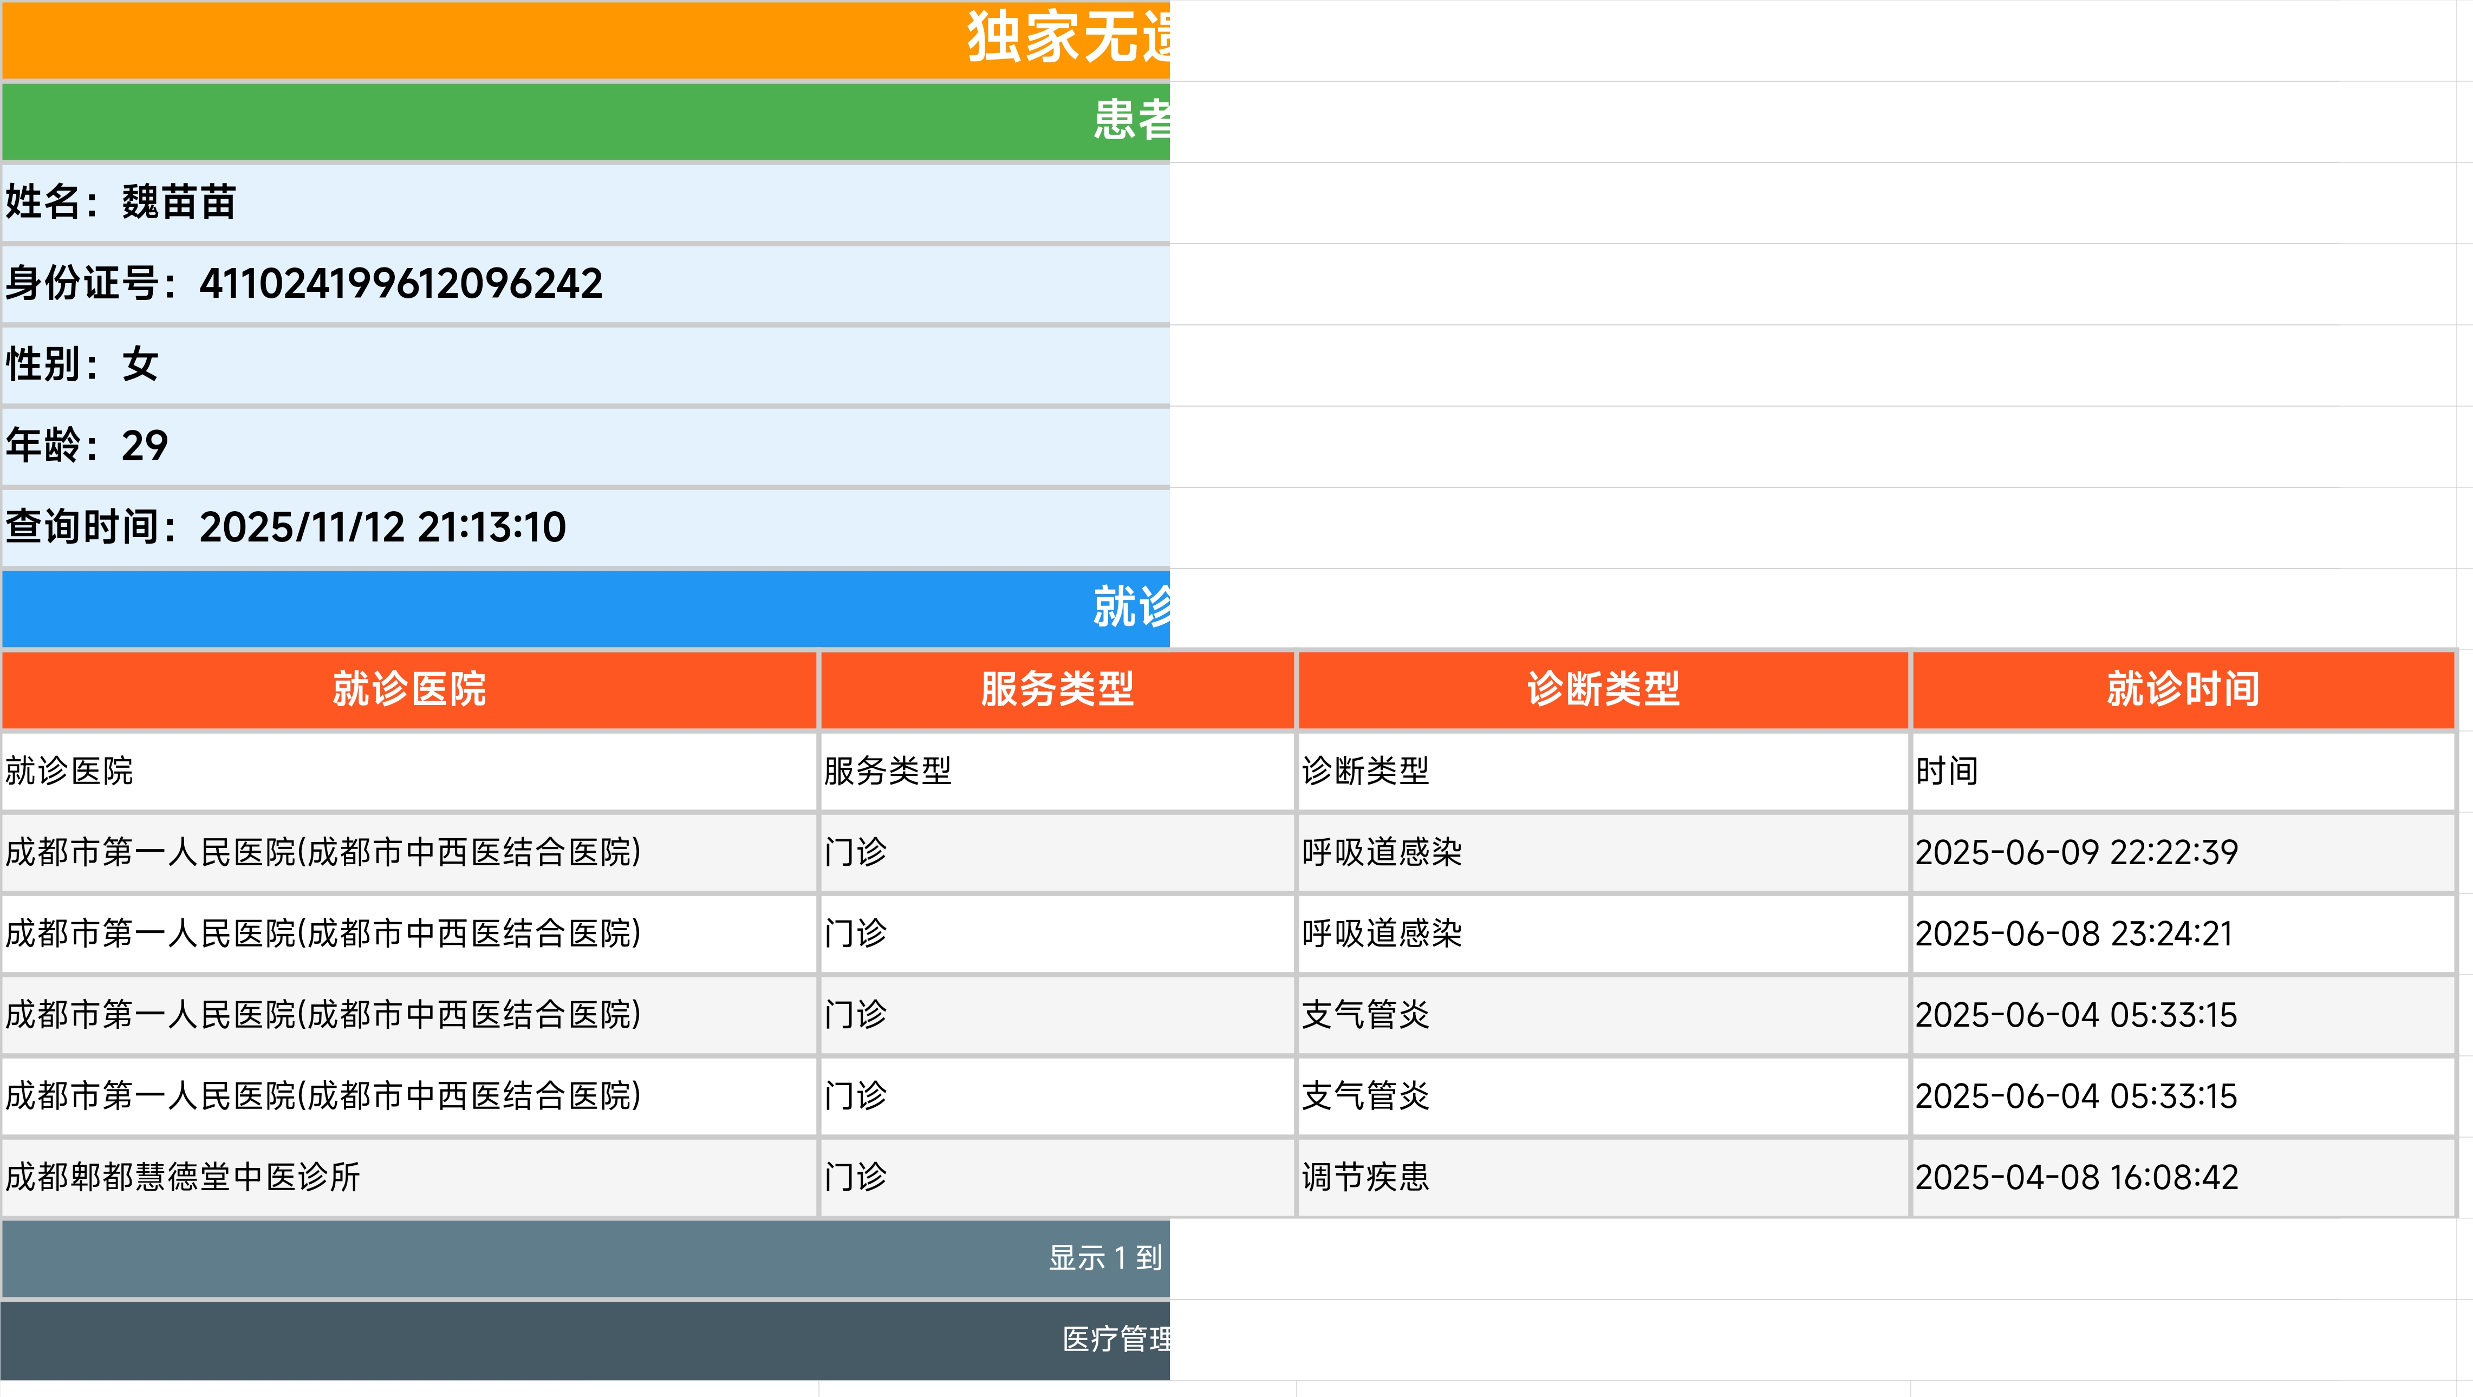This screenshot has height=1397, width=2473.
Task: Click the 2025-04-08 16:08:42 time cell
Action: tap(2183, 1177)
